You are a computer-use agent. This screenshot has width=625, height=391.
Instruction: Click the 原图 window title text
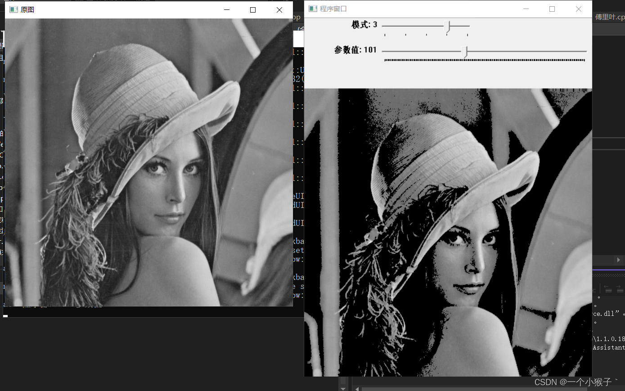27,9
